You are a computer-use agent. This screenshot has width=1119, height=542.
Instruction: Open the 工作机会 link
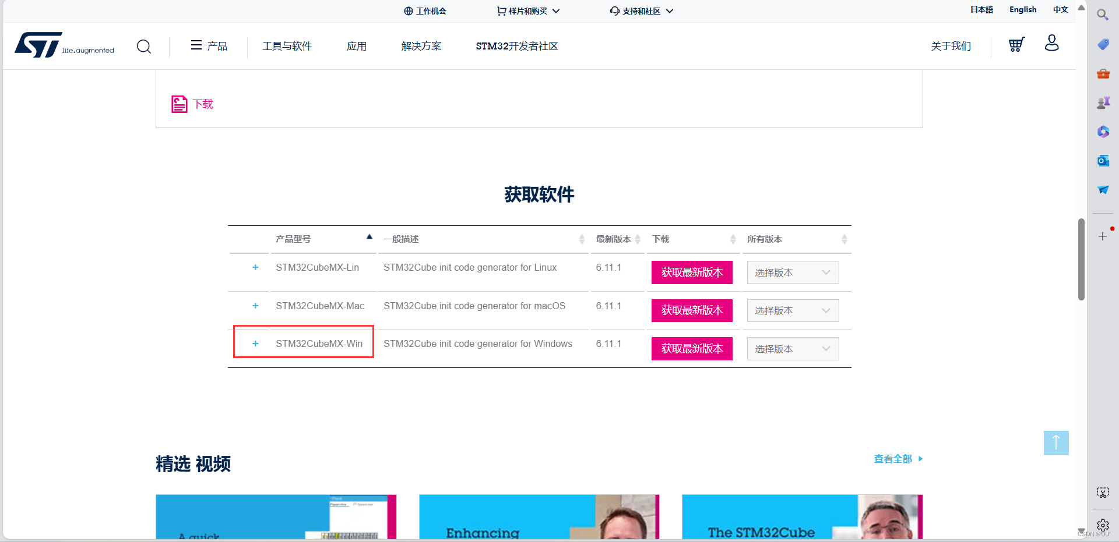[x=431, y=11]
